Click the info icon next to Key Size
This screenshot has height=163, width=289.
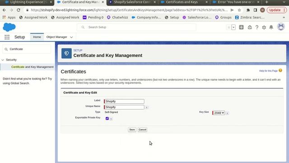coord(227,113)
